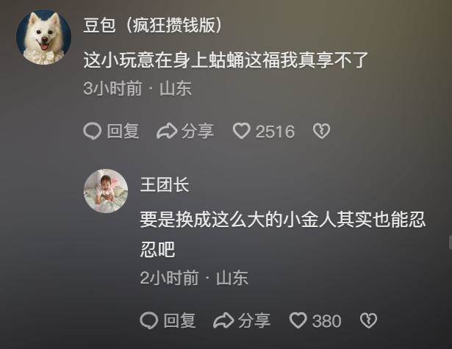Click the 380 like count
Screen dimensions: 452x349
coord(327,321)
